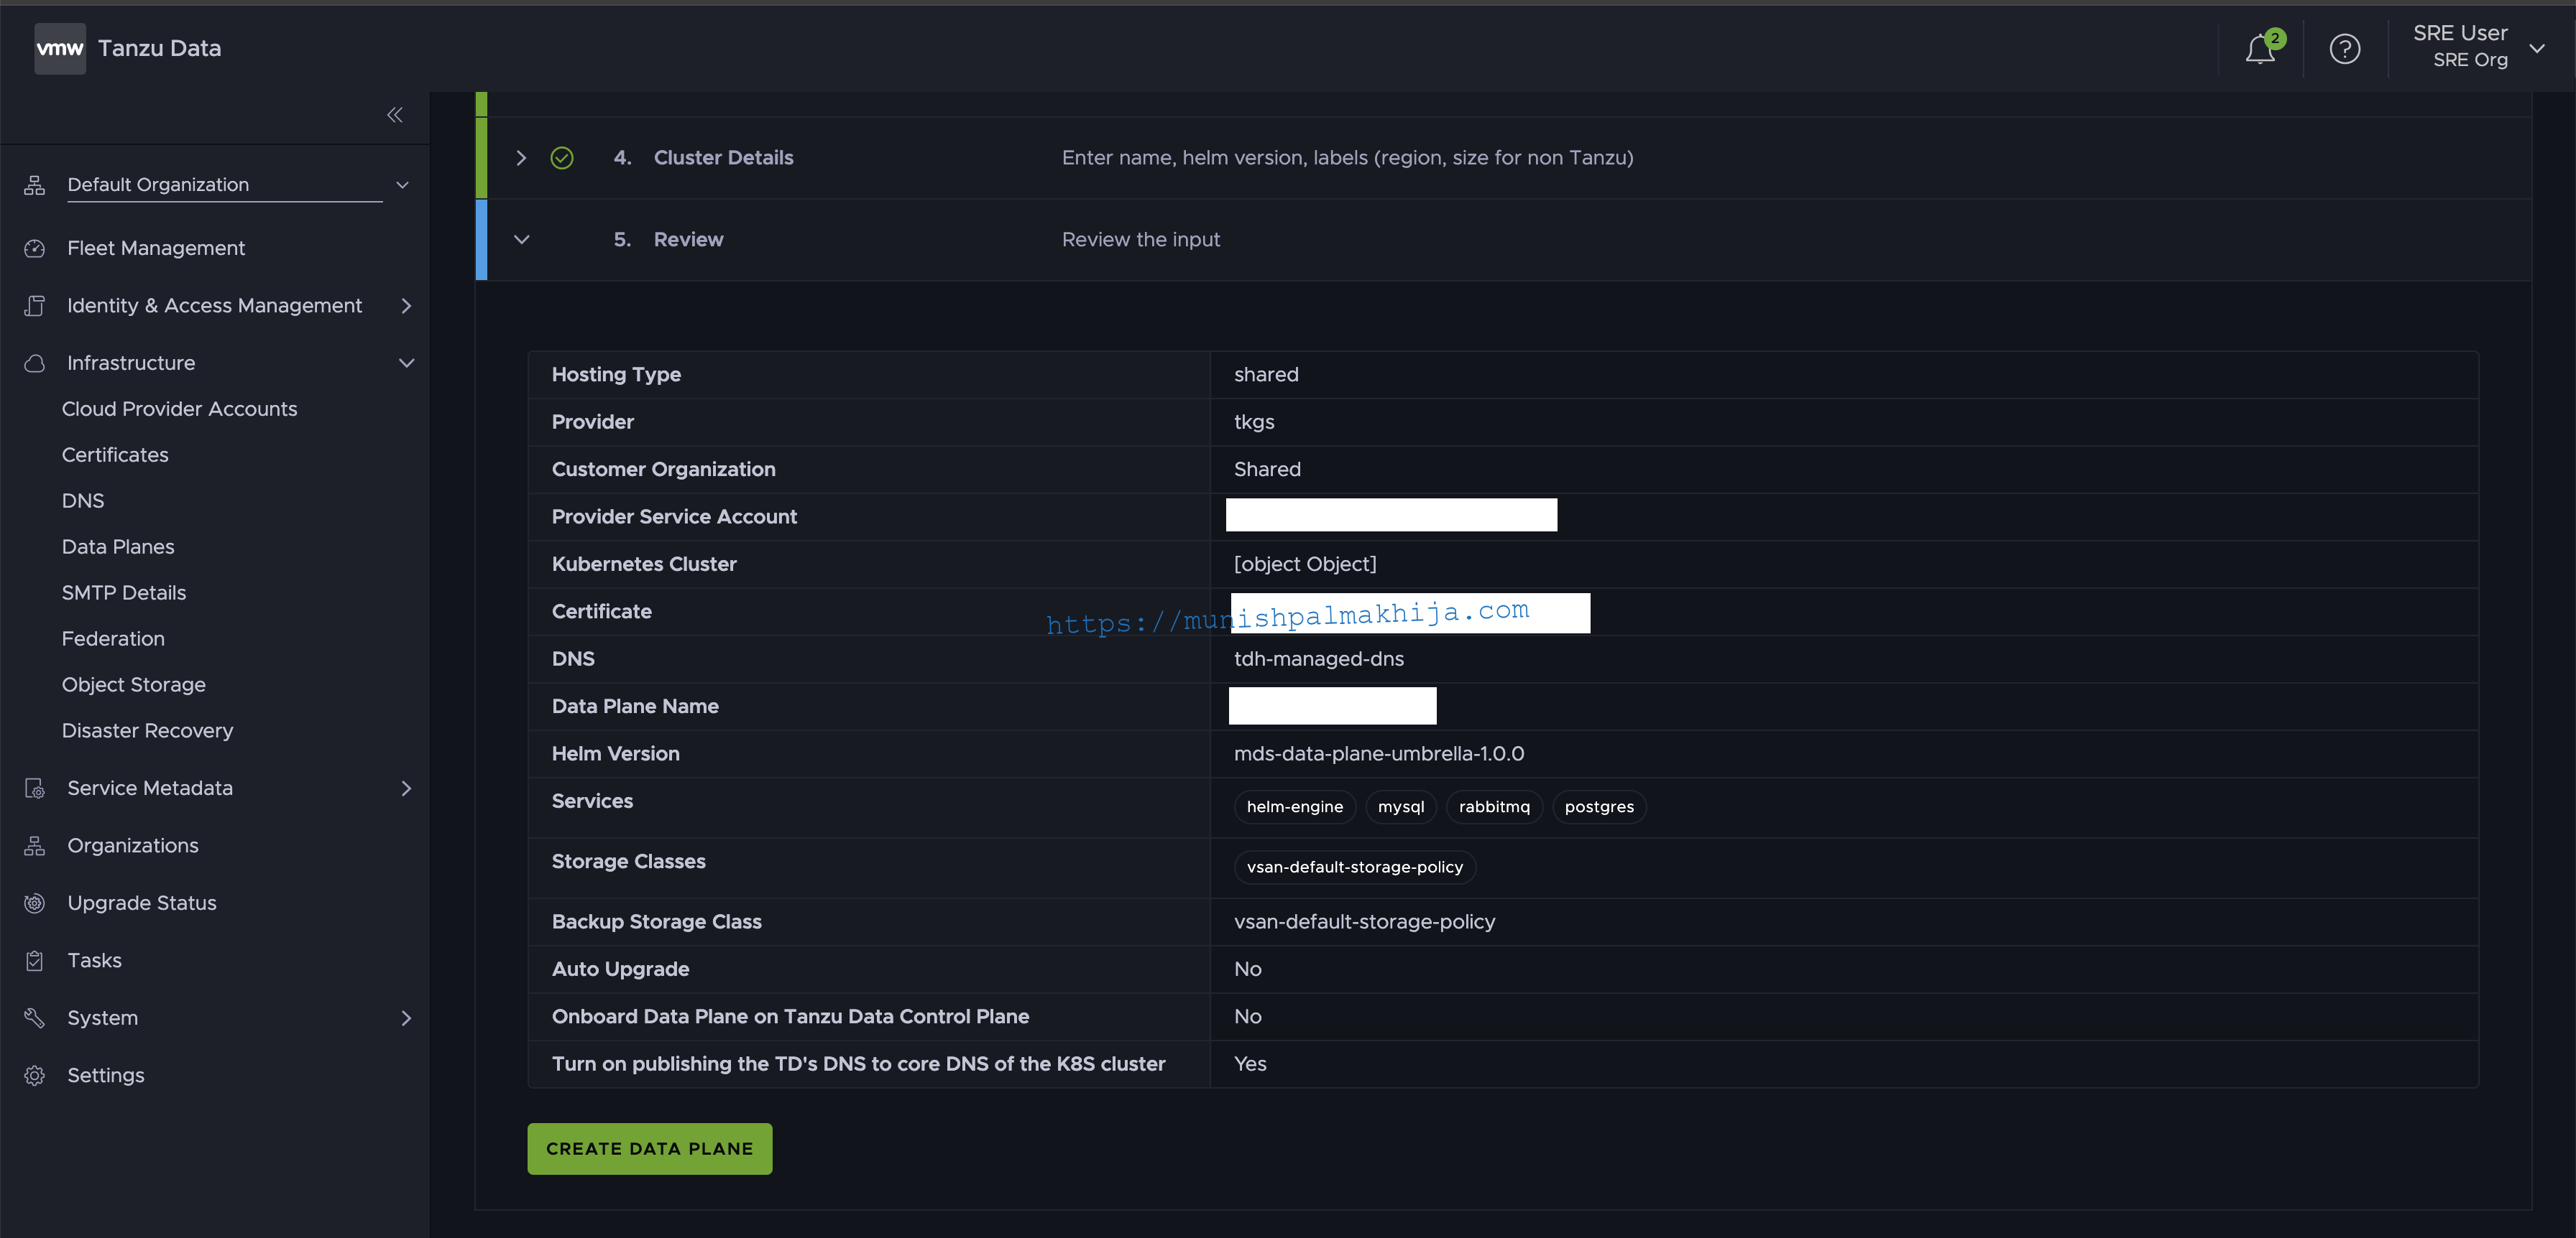Image resolution: width=2576 pixels, height=1238 pixels.
Task: Click the System wrench icon
Action: 35,1018
